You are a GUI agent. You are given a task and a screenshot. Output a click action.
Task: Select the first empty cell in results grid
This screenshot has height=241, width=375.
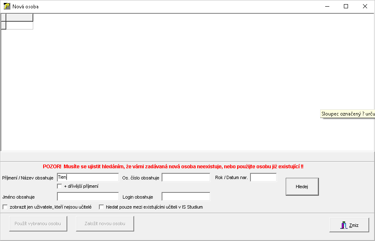pyautogui.click(x=20, y=25)
